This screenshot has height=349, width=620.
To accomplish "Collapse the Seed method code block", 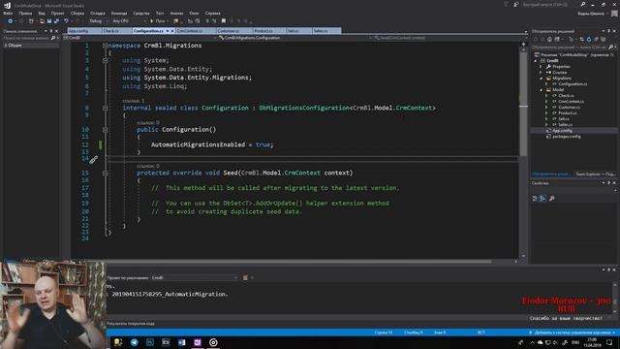I will (x=105, y=173).
